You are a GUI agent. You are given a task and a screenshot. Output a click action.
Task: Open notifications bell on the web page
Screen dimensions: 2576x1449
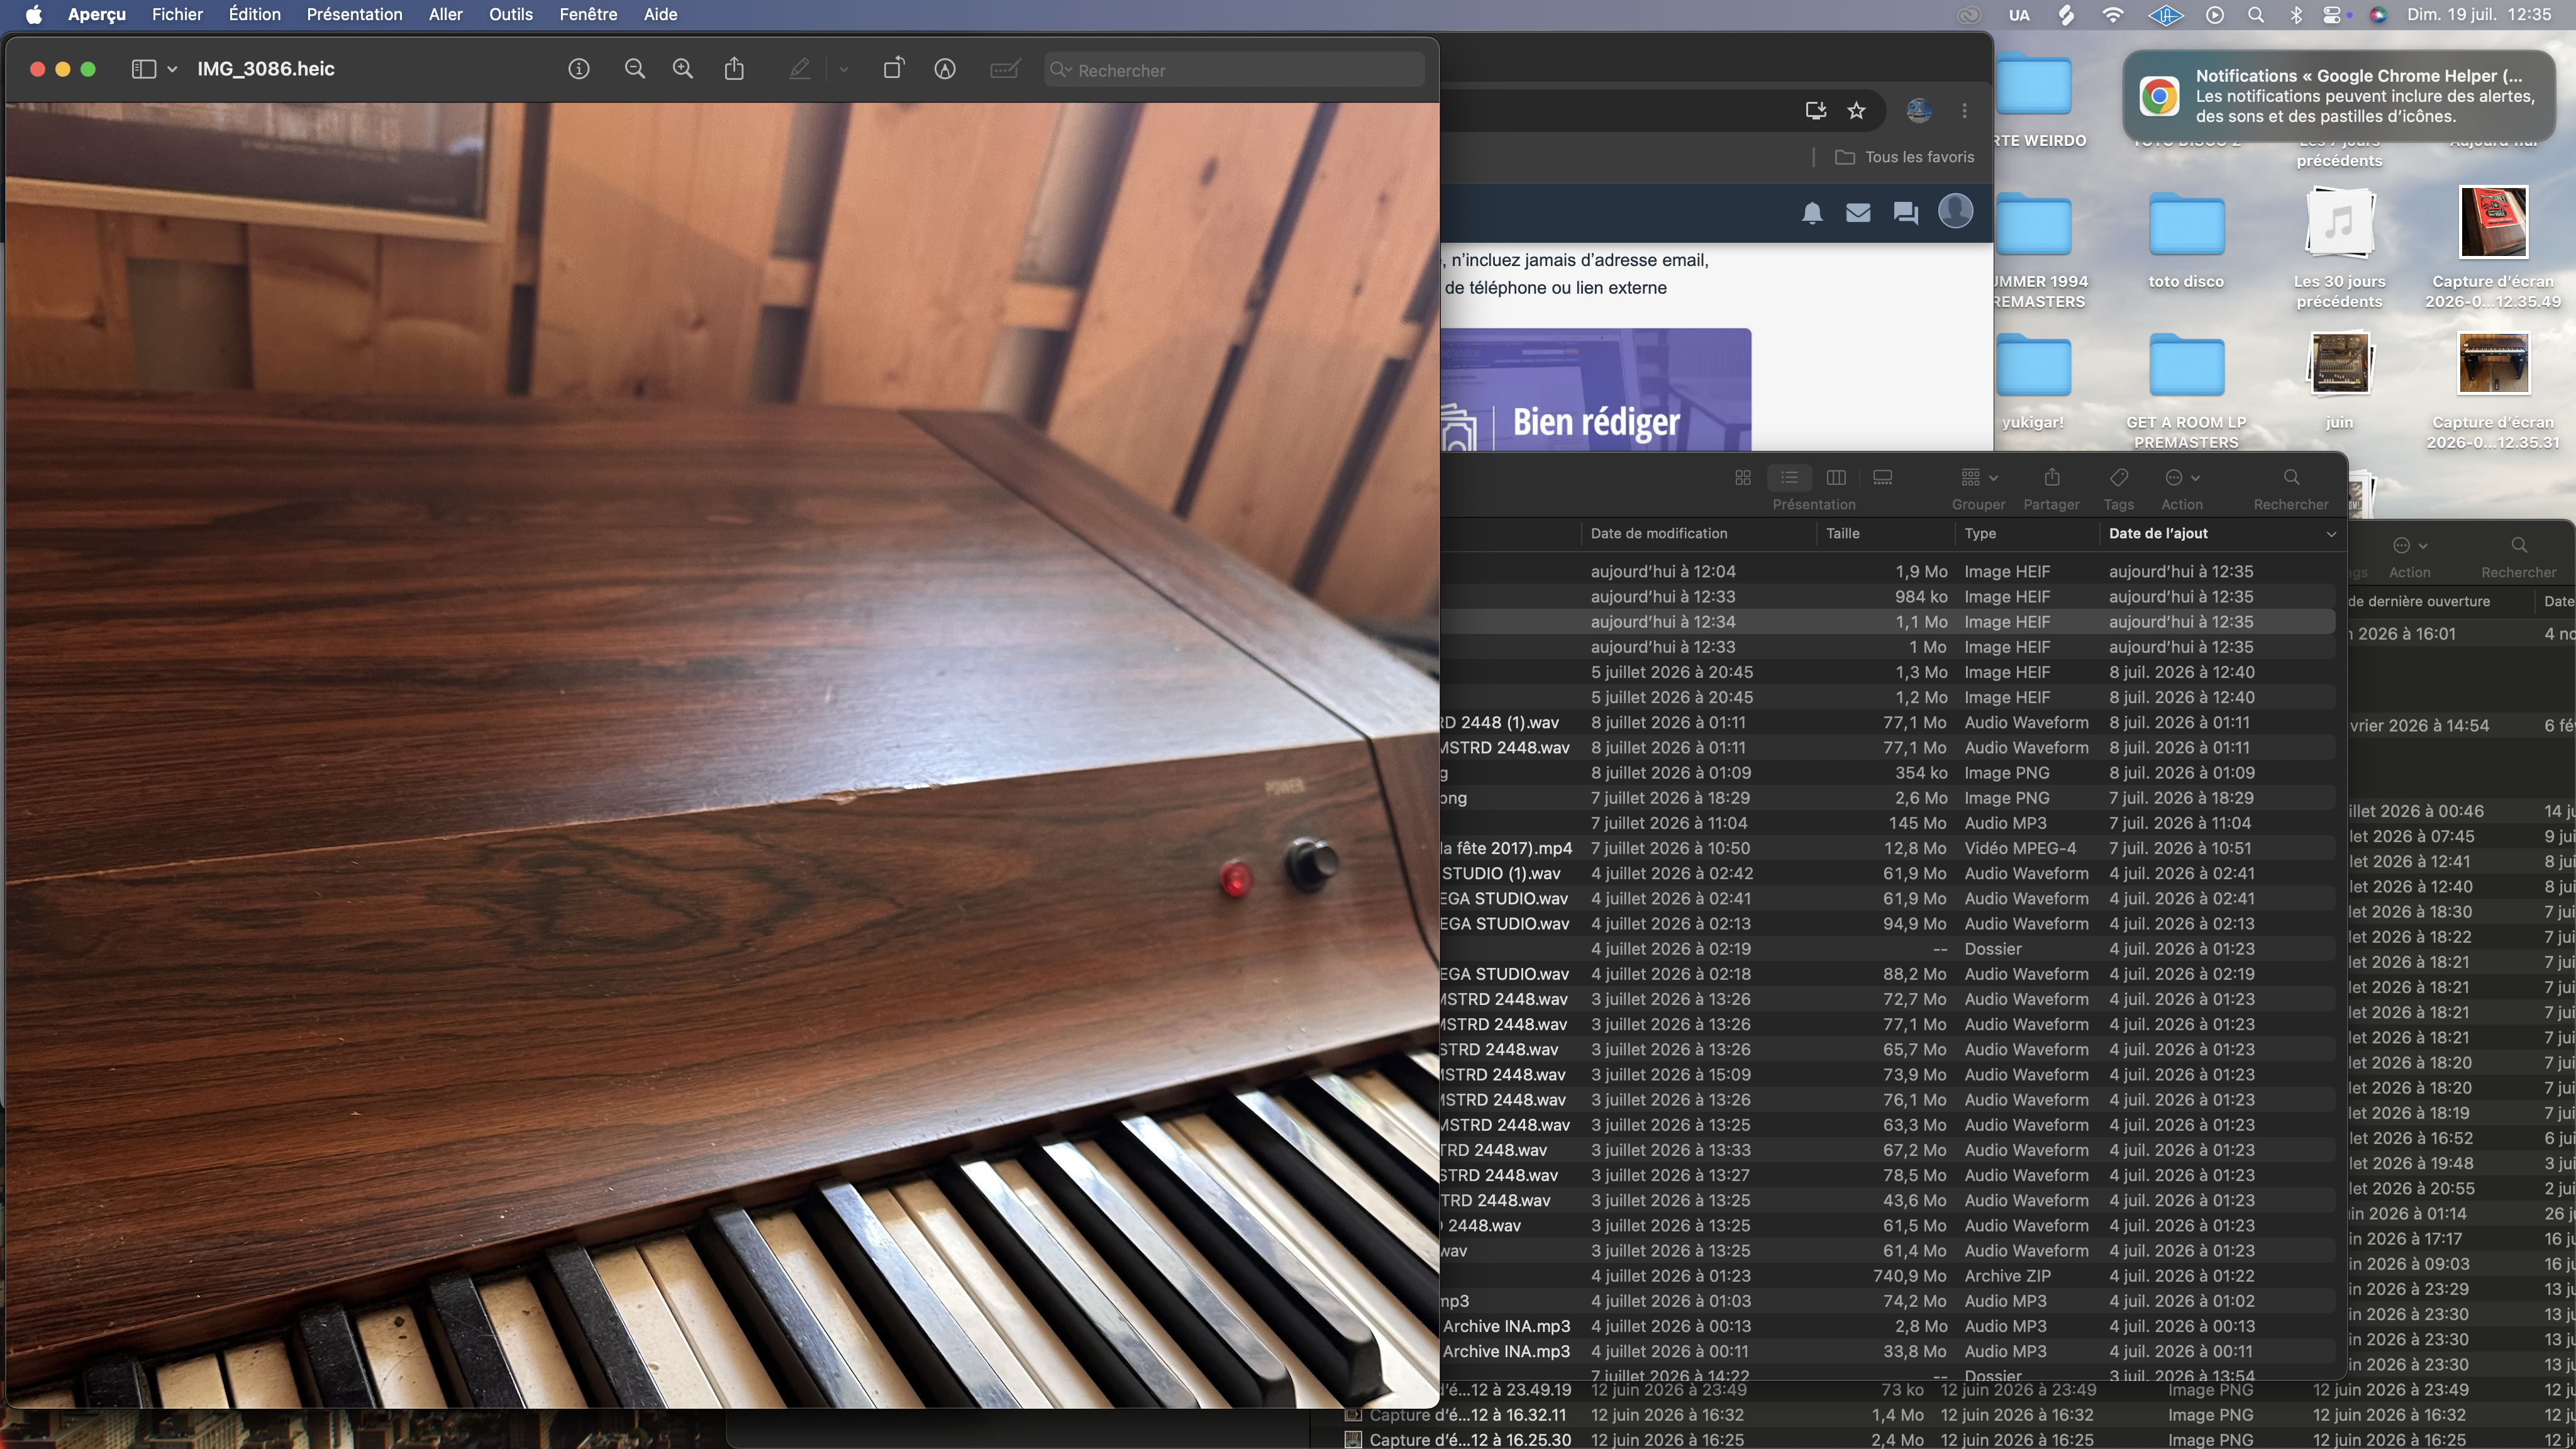(x=1812, y=213)
